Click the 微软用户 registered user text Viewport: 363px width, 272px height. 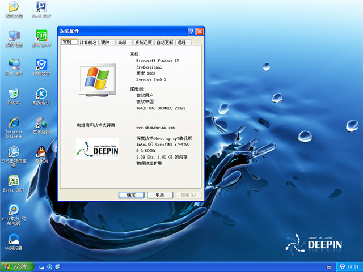tap(145, 95)
